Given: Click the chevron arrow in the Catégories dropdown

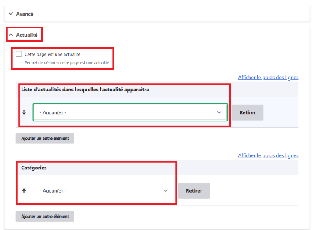Looking at the screenshot, I should tap(166, 190).
